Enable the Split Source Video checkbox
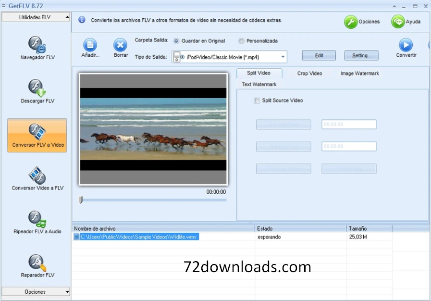 tap(257, 101)
